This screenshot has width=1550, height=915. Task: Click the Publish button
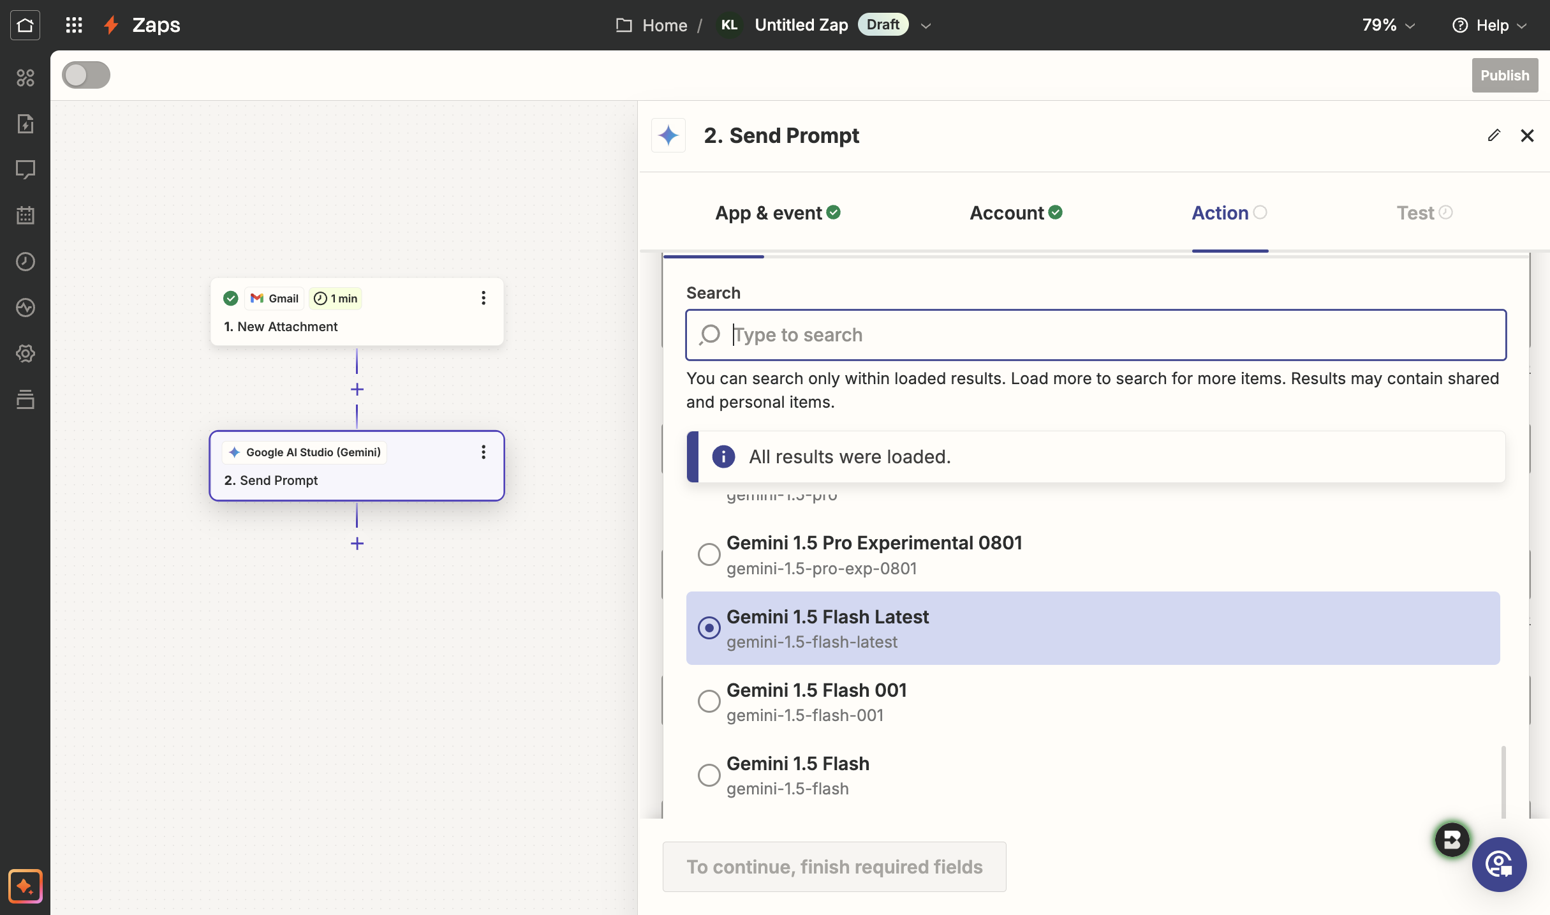pos(1504,75)
